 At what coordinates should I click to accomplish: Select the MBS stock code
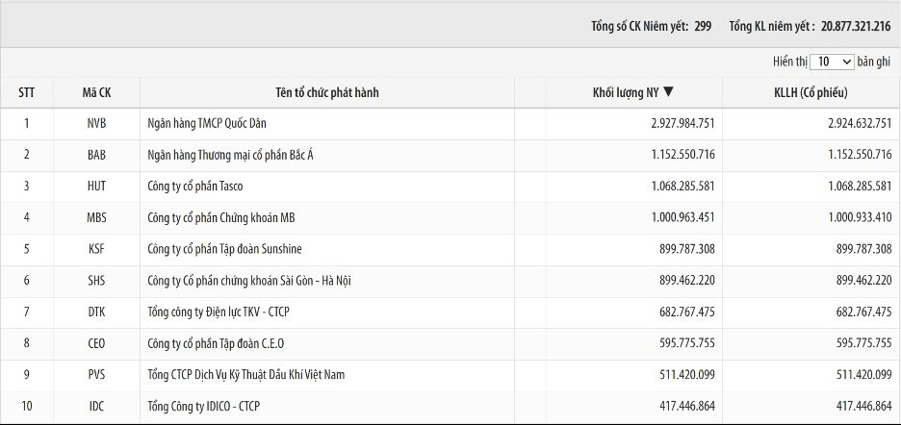(96, 218)
